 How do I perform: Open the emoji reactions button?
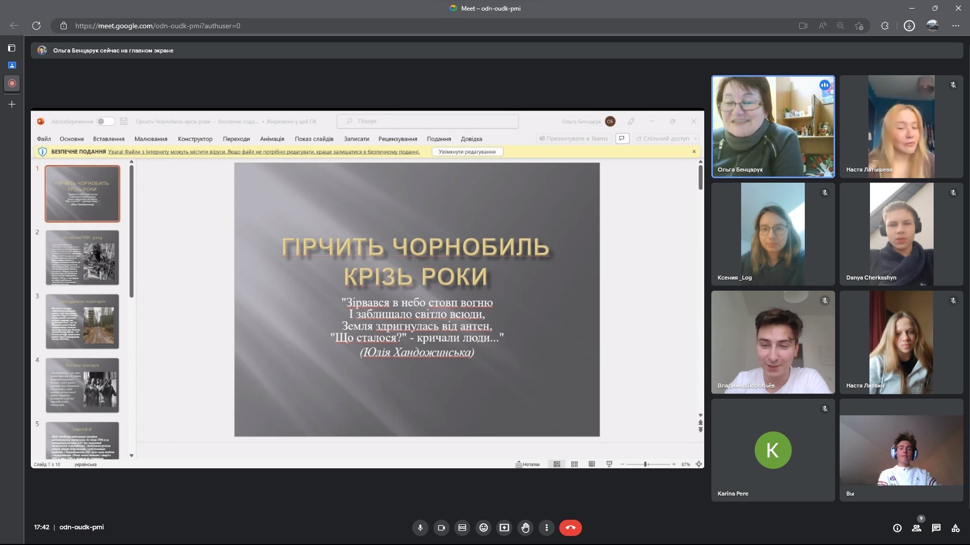point(483,528)
